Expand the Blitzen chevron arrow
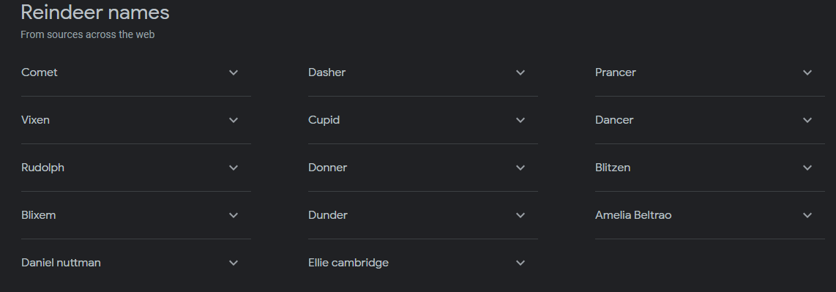 point(807,168)
